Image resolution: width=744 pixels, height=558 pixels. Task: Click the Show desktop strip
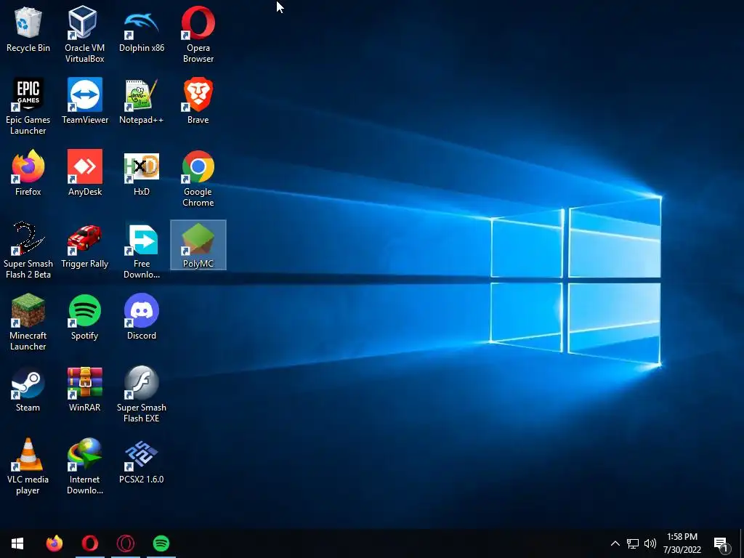pos(742,543)
